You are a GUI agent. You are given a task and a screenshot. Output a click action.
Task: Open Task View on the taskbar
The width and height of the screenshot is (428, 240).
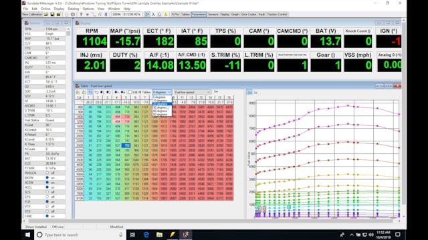pos(132,235)
